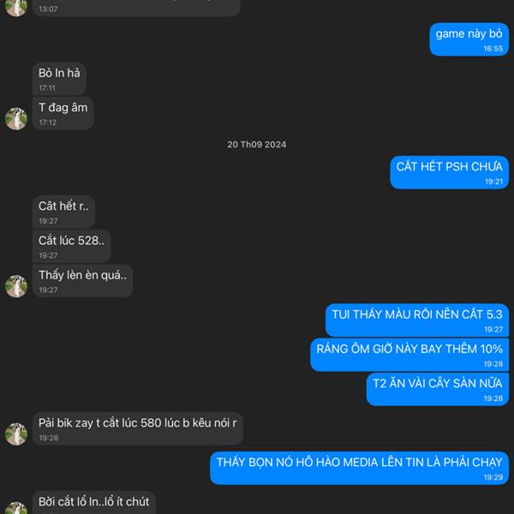Tap the avatar next to the 13:07 message
The width and height of the screenshot is (514, 514).
(16, 7)
